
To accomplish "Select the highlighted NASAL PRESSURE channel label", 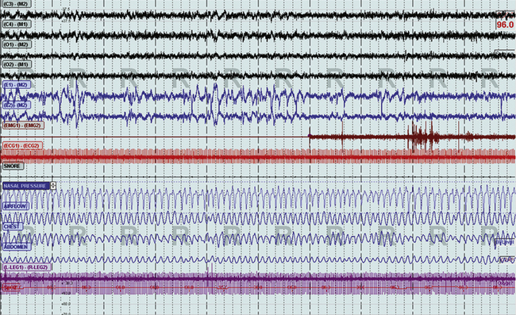I will point(25,186).
